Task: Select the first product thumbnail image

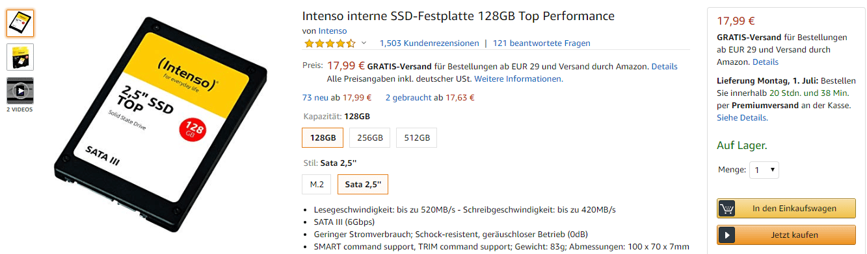Action: pos(20,23)
